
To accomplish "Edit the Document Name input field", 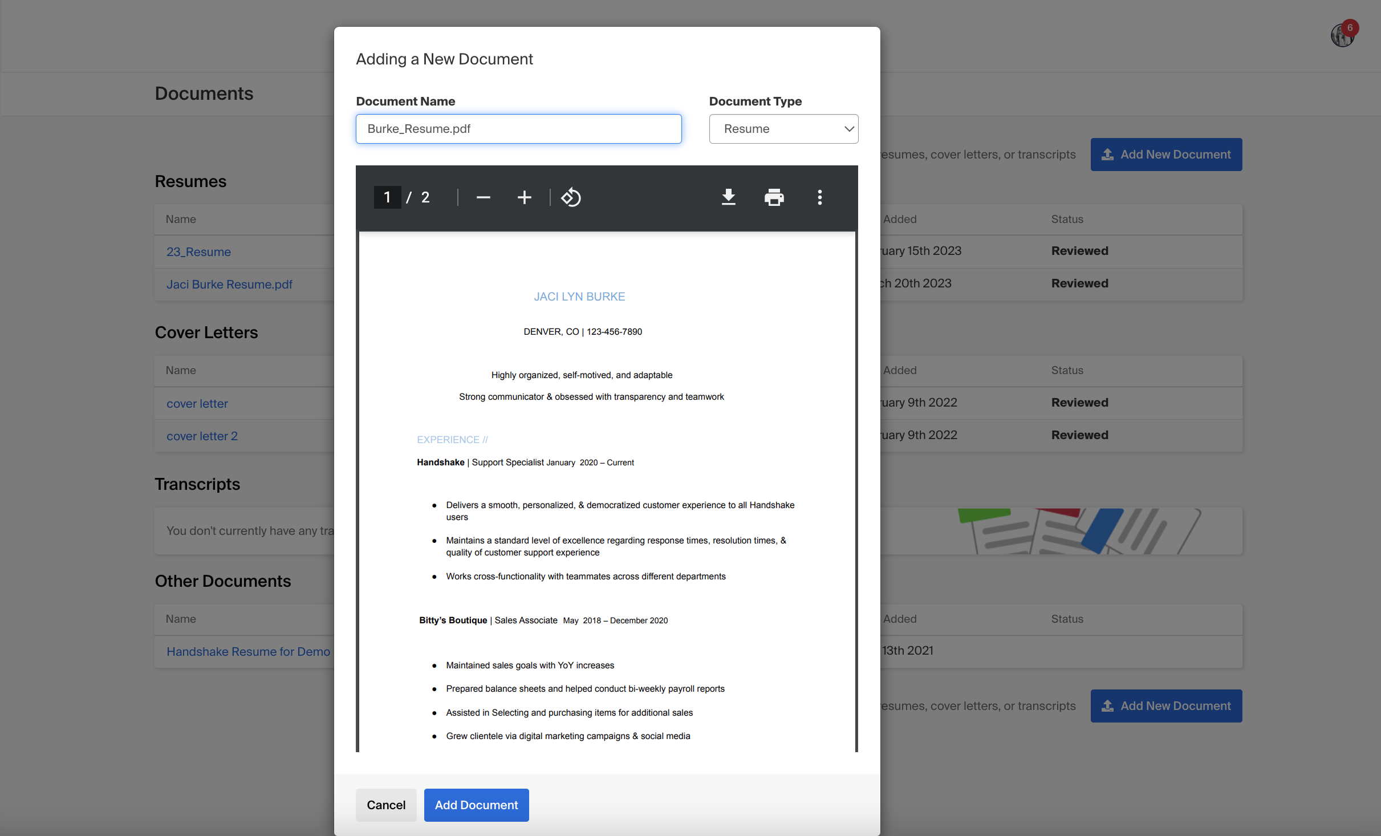I will (518, 129).
